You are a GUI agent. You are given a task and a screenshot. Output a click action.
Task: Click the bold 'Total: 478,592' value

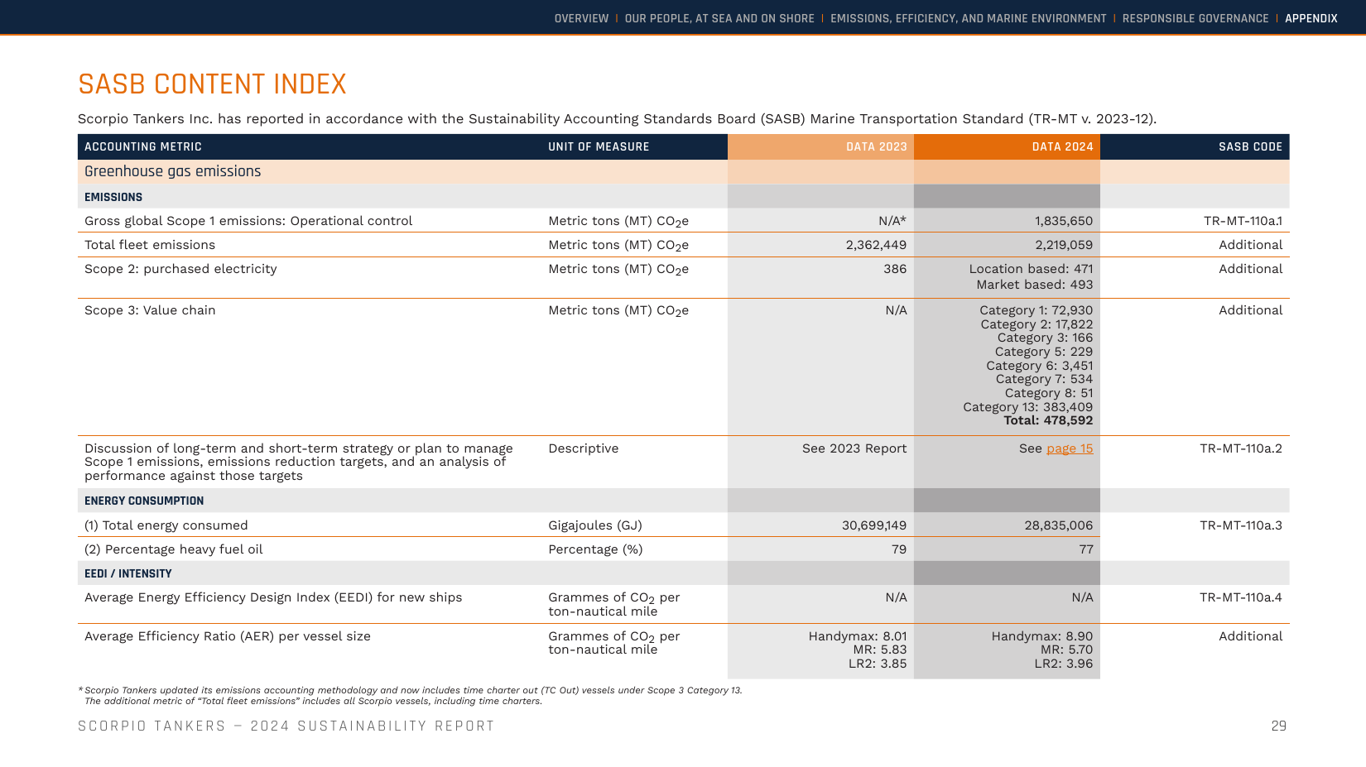[1048, 420]
